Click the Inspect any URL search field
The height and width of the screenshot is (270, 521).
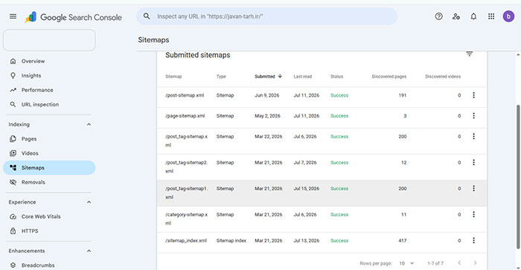pyautogui.click(x=267, y=16)
